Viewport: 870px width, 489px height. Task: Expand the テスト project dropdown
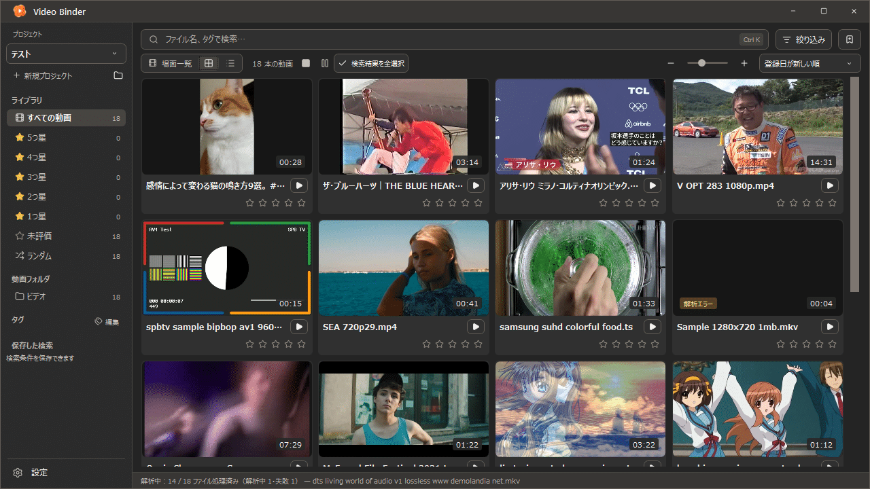(x=66, y=54)
